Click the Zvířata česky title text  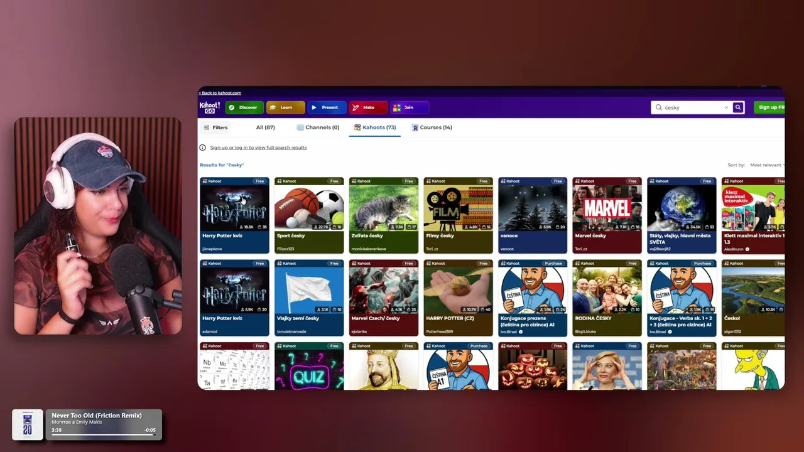tap(367, 236)
